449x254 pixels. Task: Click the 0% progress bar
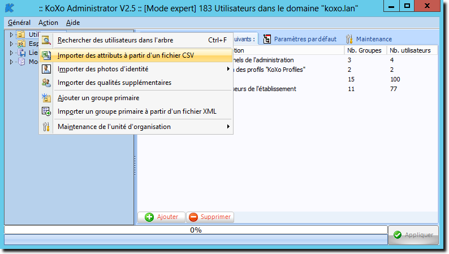coord(196,230)
